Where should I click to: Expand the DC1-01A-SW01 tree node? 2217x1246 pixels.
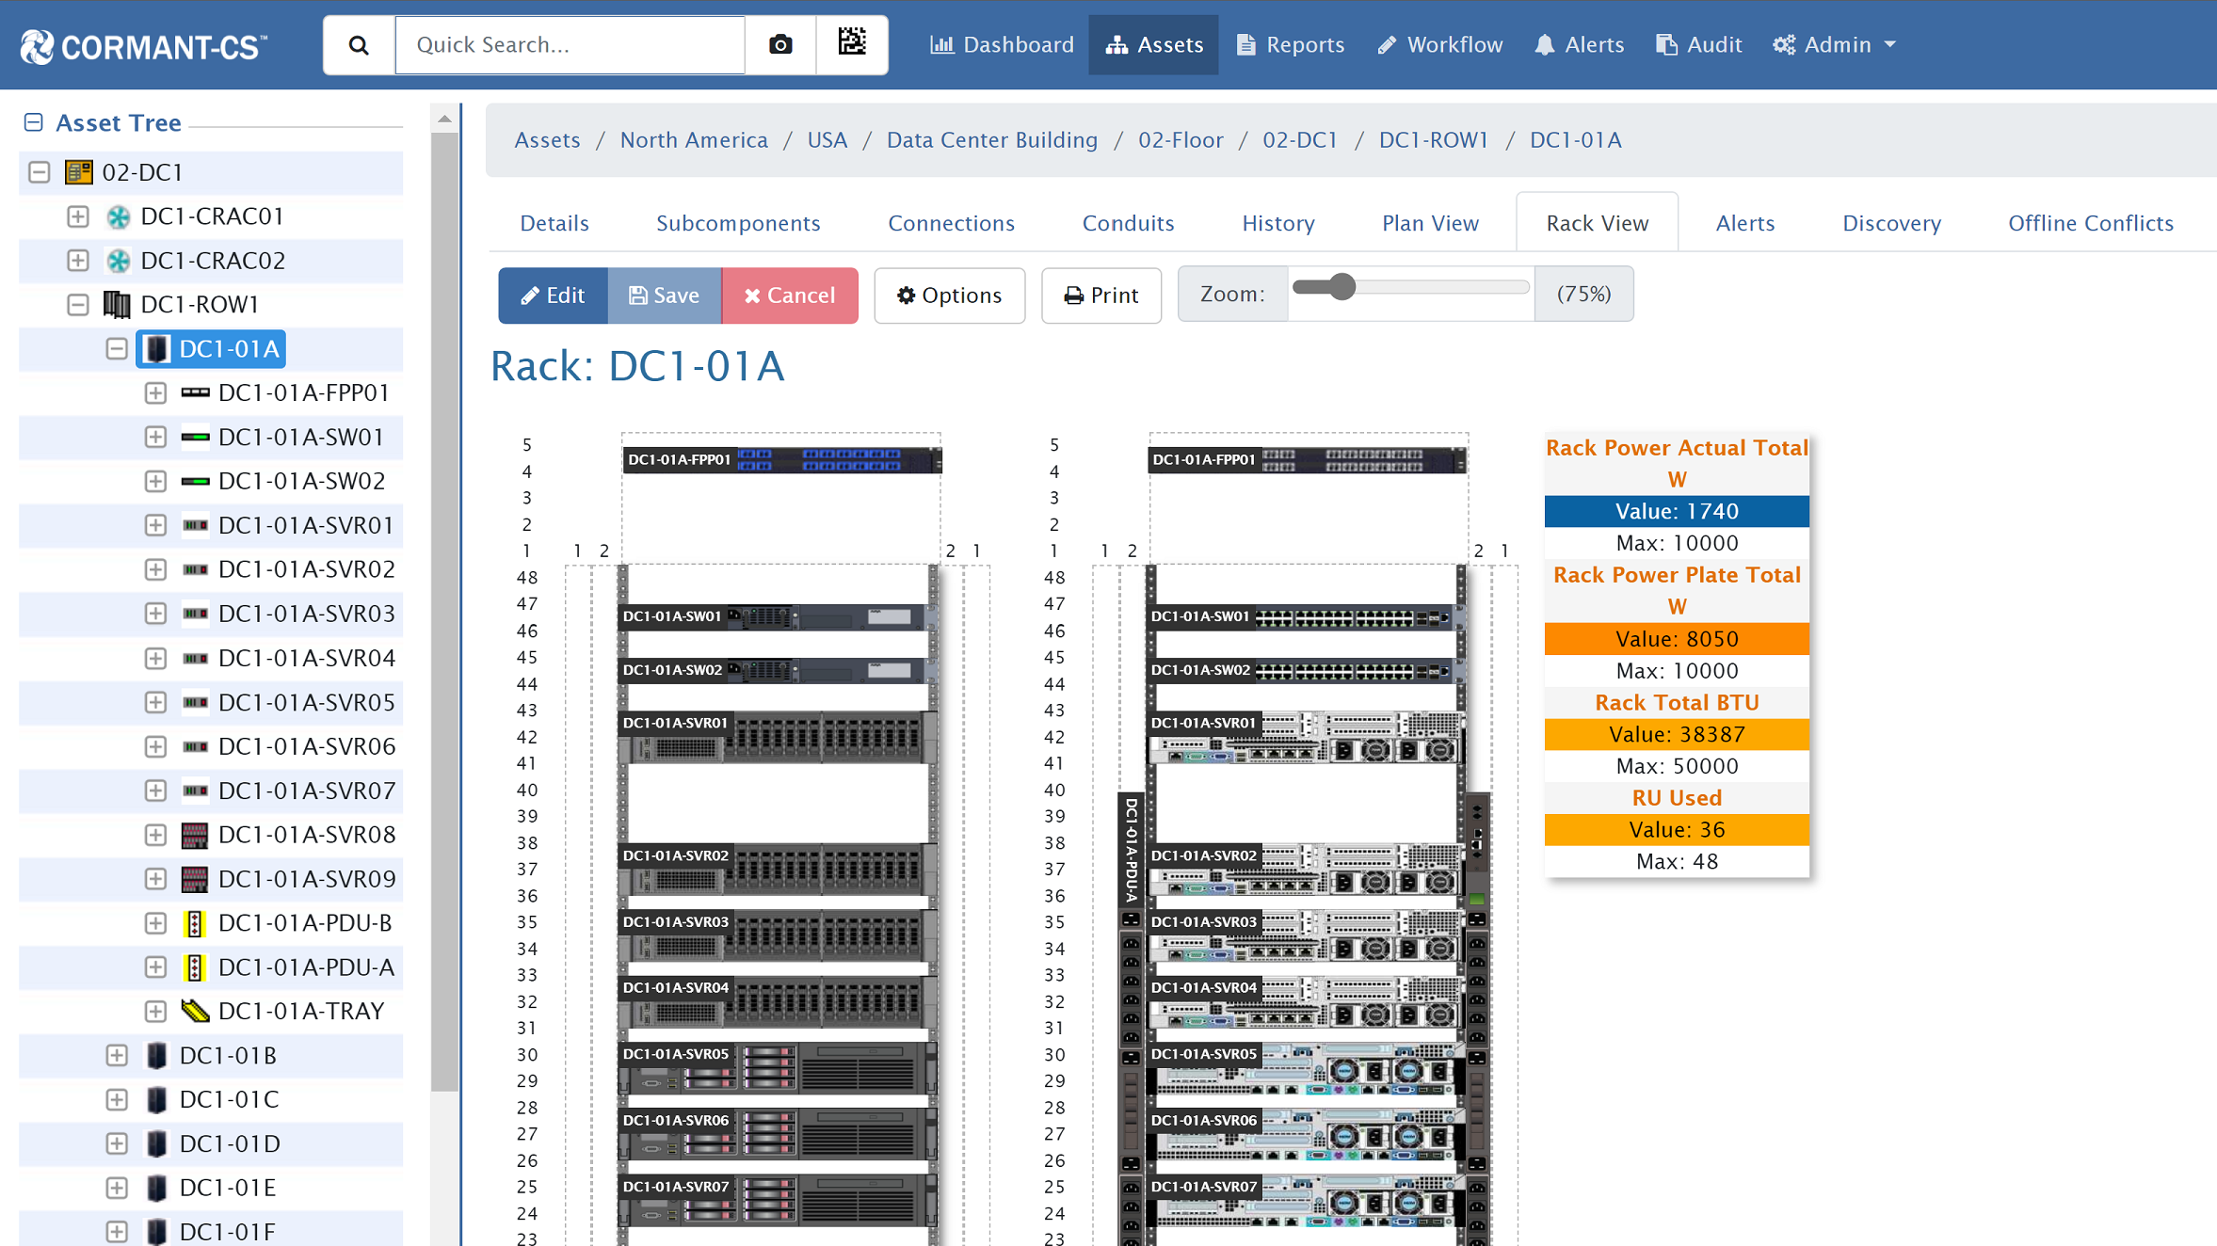pyautogui.click(x=155, y=438)
